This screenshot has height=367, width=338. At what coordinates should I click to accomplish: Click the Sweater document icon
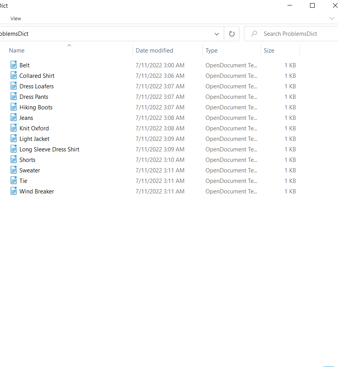point(14,170)
